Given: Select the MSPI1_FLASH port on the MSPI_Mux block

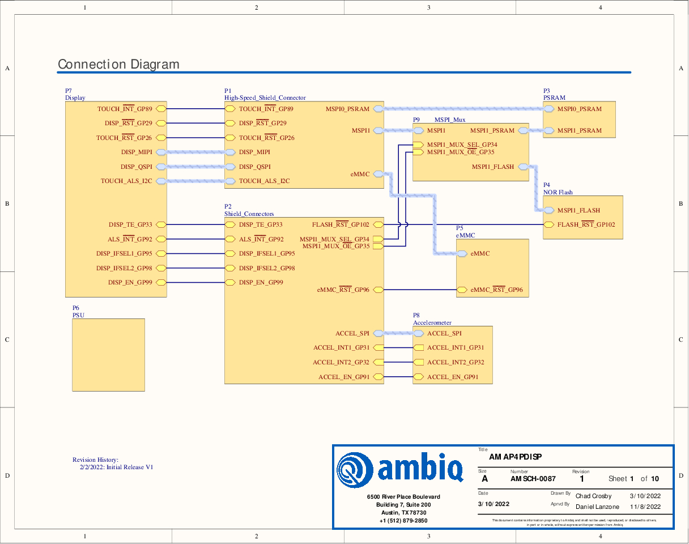Looking at the screenshot, I should click(524, 167).
